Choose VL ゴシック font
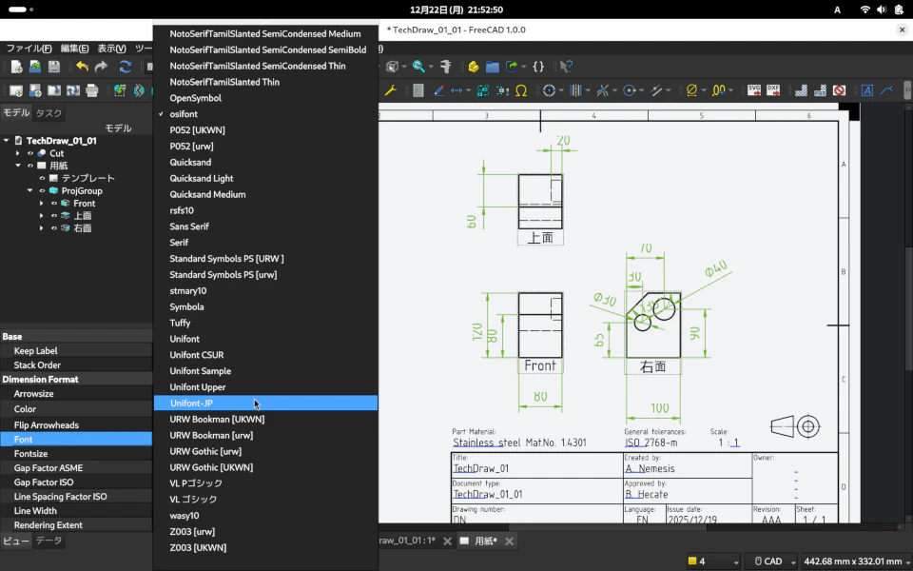The width and height of the screenshot is (913, 571). click(x=265, y=500)
